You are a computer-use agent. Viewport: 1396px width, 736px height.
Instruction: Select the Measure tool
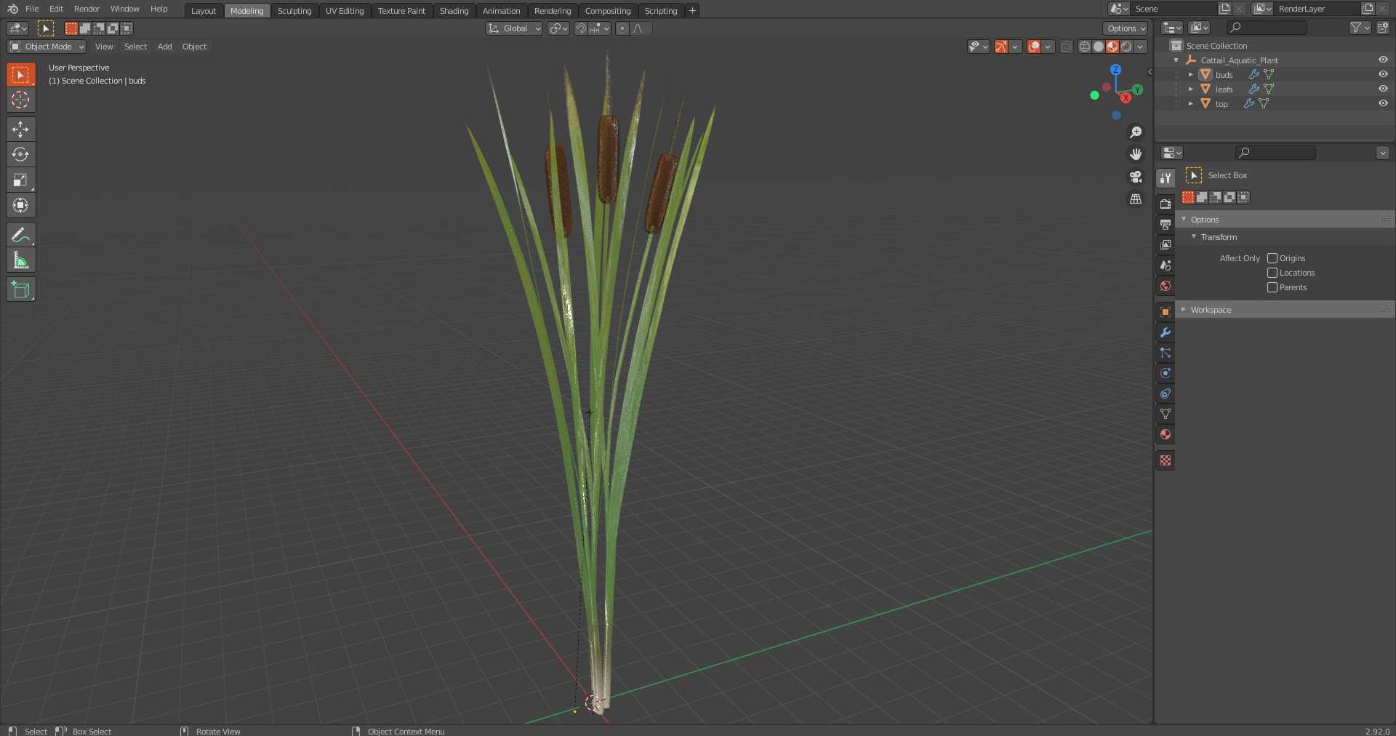click(20, 260)
